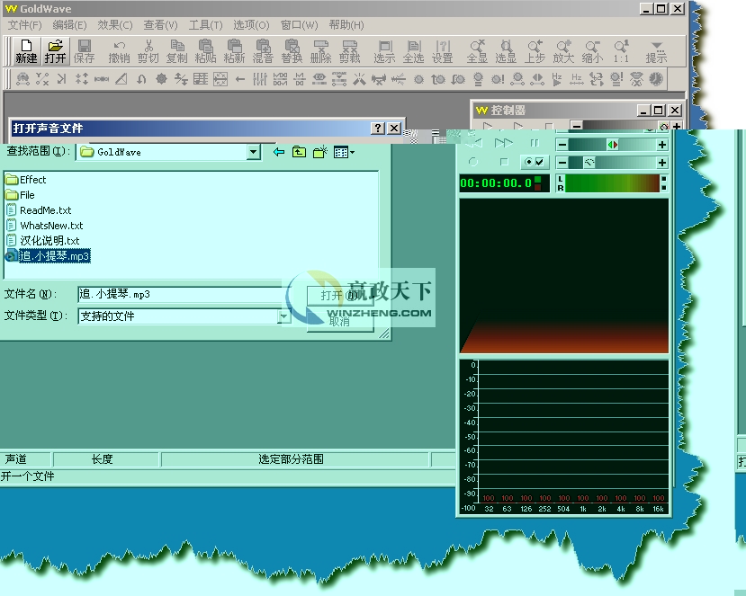Select ReadMe.txt in file list
The height and width of the screenshot is (596, 746).
39,210
